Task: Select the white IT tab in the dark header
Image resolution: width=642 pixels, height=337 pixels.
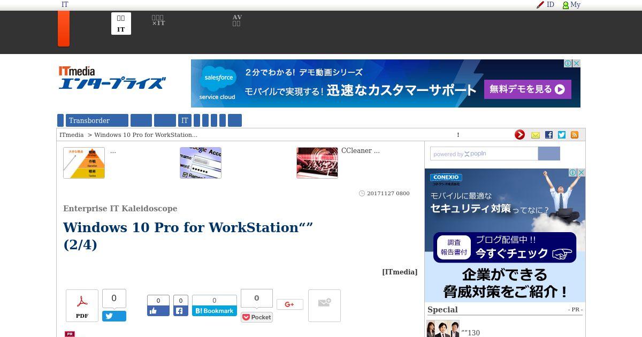Action: [x=121, y=24]
